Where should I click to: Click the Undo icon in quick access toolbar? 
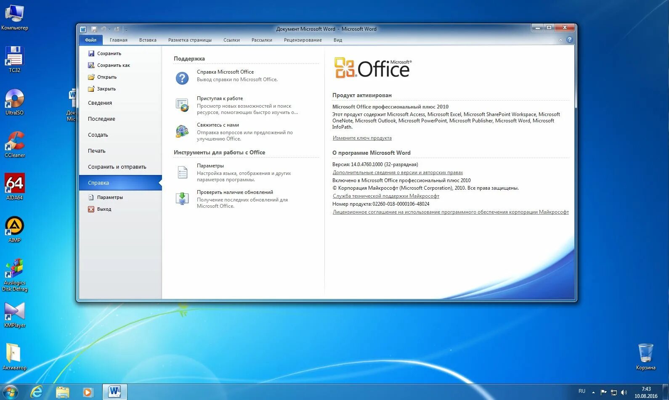click(x=104, y=29)
